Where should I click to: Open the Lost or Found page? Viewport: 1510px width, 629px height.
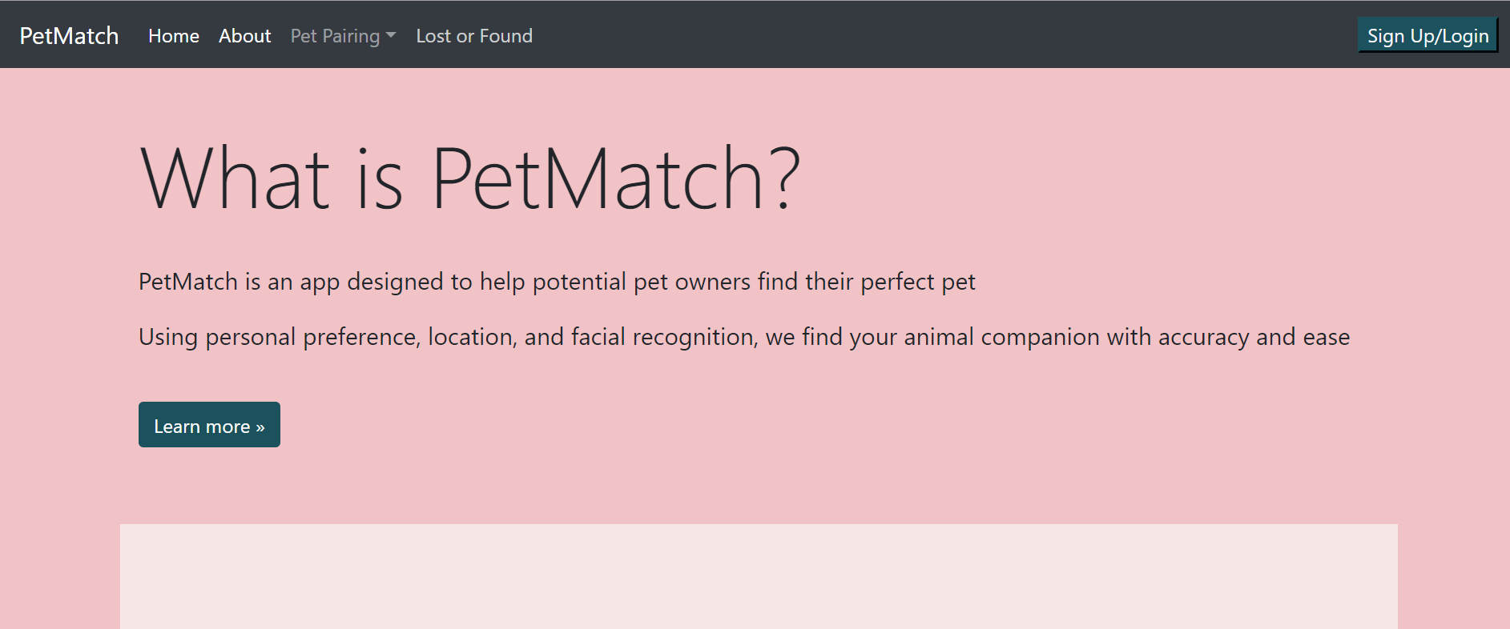pos(473,36)
